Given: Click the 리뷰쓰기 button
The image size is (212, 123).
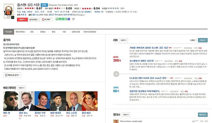Looking at the screenshot, I should [x=203, y=40].
